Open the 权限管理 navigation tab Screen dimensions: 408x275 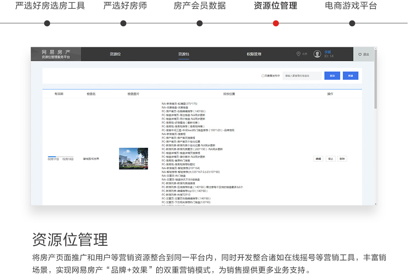point(254,54)
